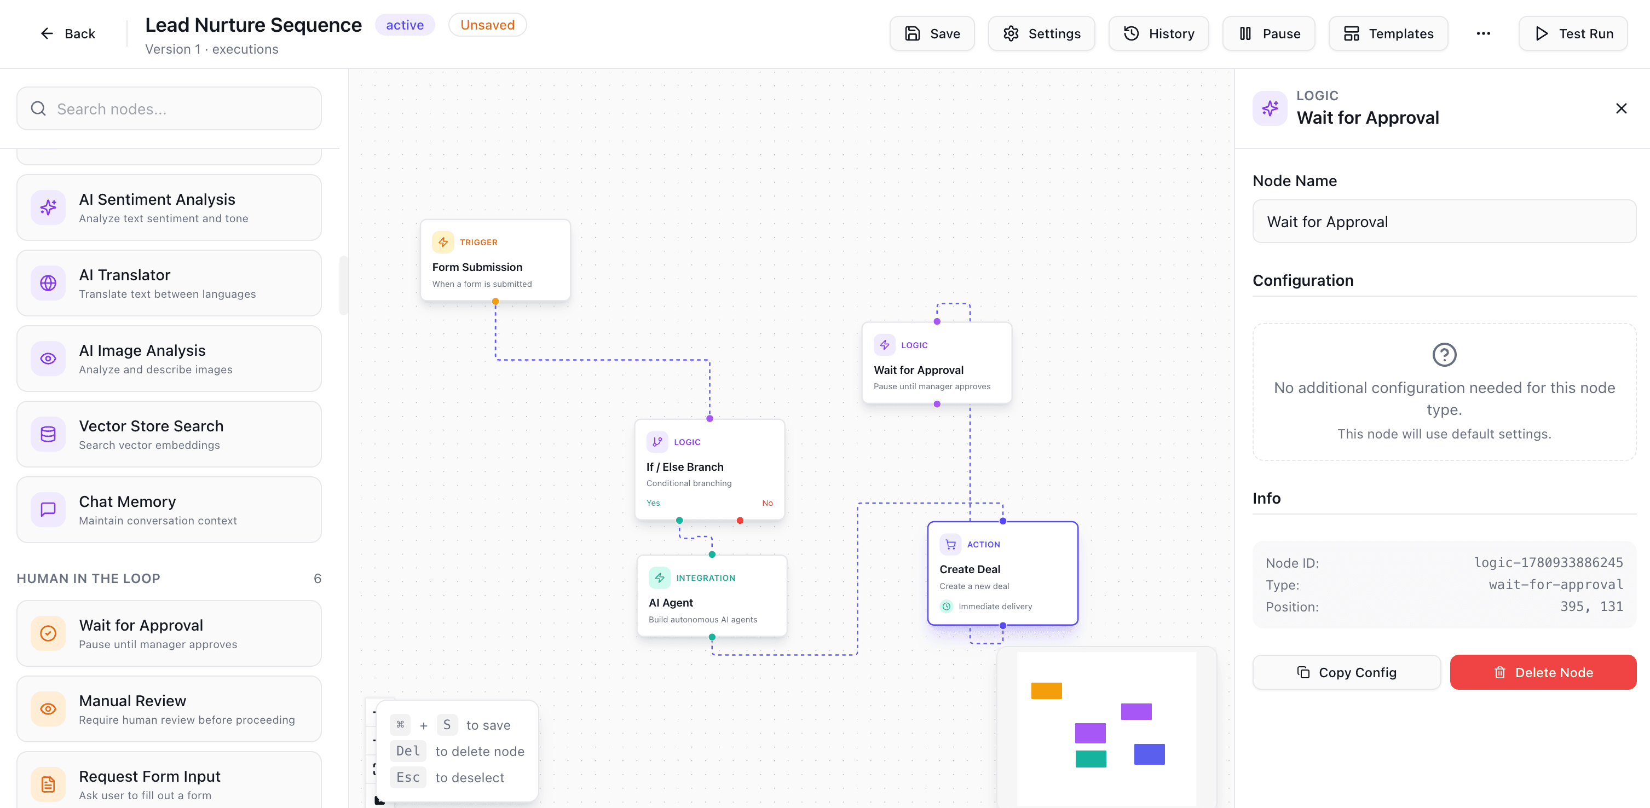Click the AI Translator globe icon
The width and height of the screenshot is (1650, 808).
[x=48, y=283]
